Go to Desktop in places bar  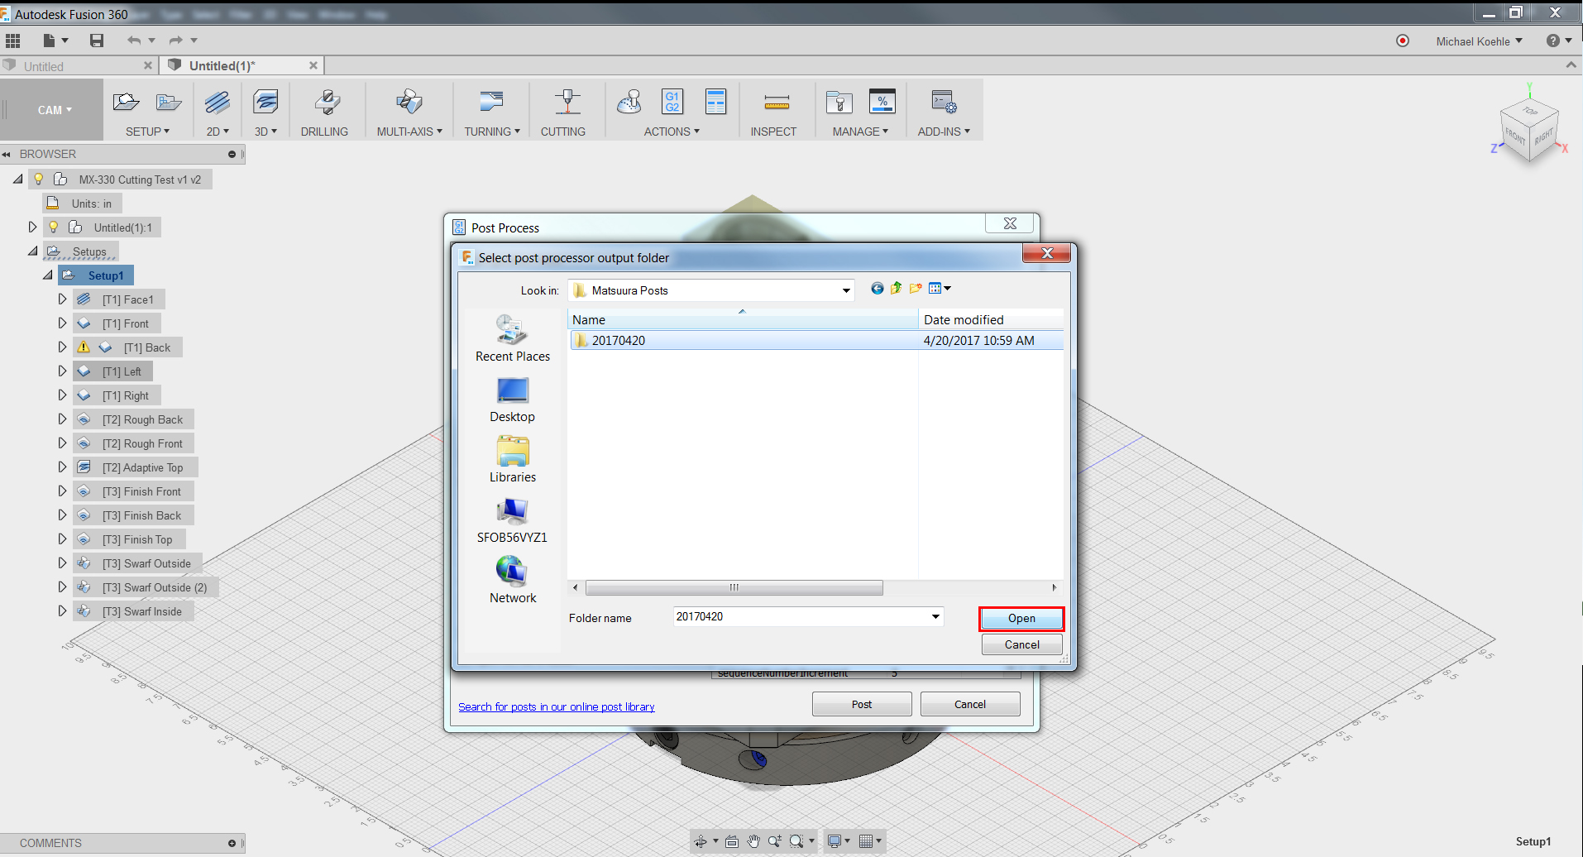513,400
